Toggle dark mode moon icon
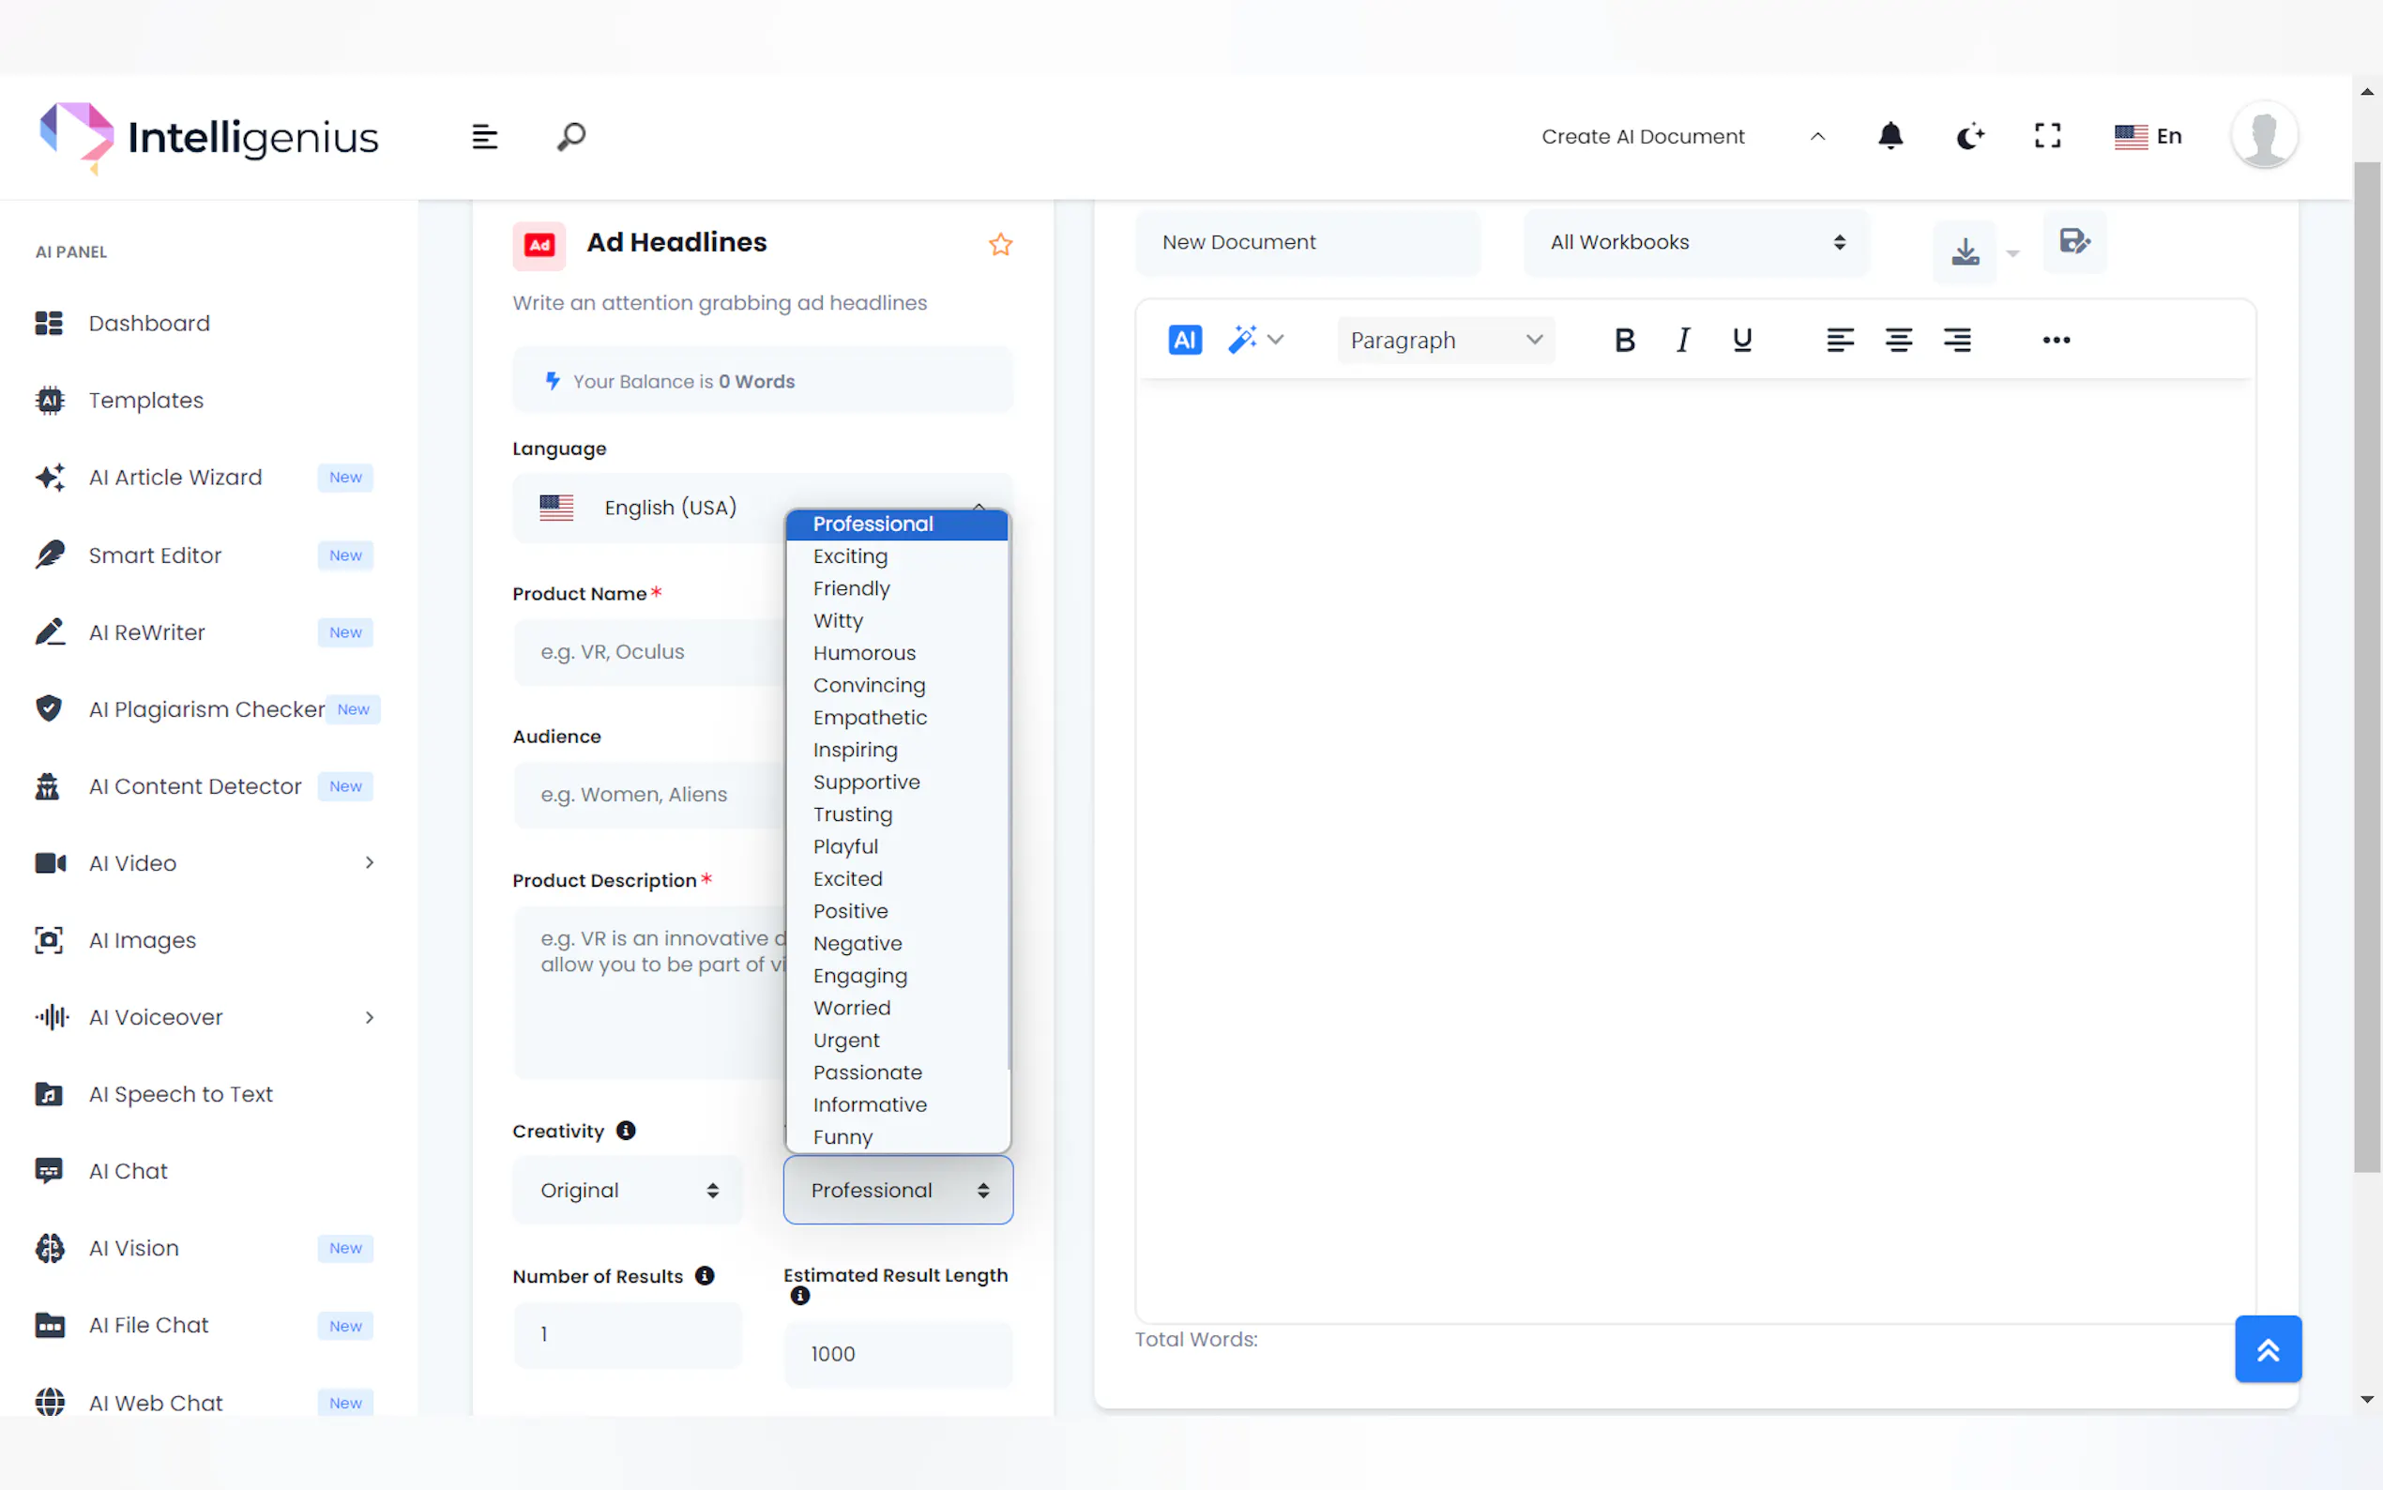 coord(1969,136)
